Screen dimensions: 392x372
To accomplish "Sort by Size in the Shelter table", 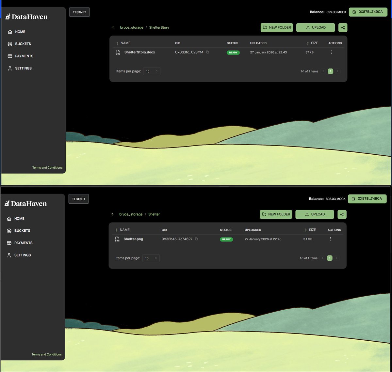I will pyautogui.click(x=310, y=230).
